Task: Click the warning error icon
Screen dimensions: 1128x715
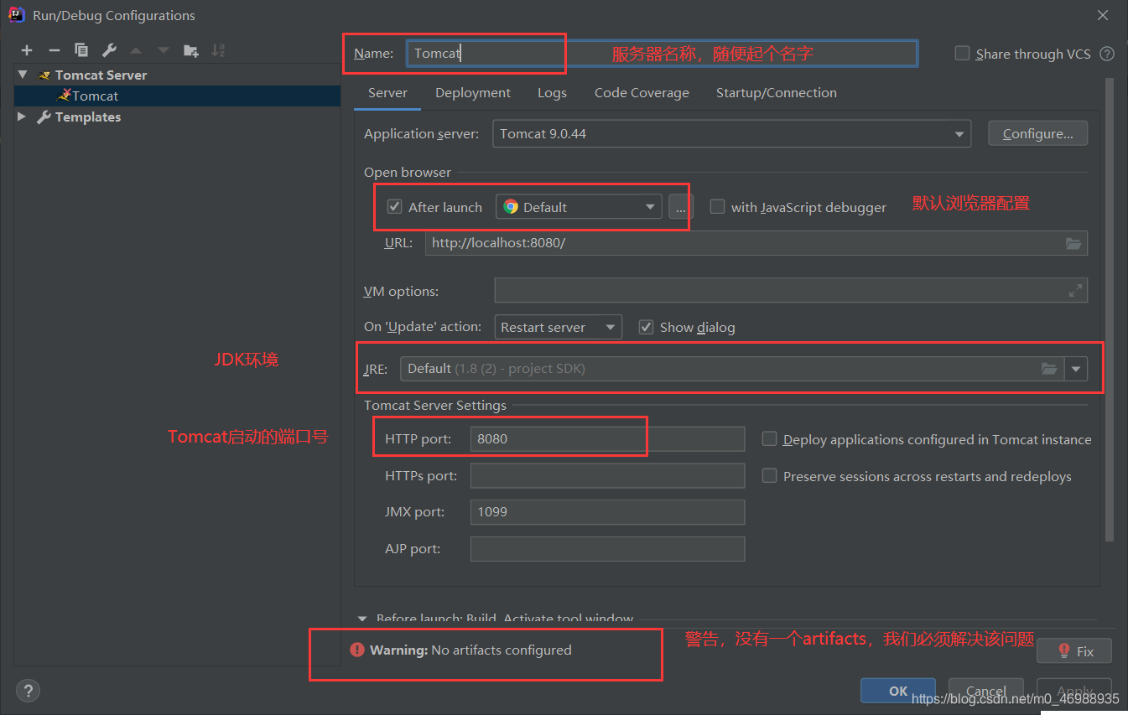Action: (358, 650)
